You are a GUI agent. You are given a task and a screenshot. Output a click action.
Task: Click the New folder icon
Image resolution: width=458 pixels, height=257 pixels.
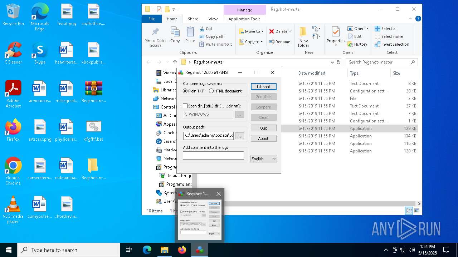pos(303,32)
